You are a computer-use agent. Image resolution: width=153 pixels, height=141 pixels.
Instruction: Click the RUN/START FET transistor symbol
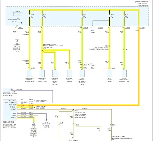click(18, 21)
